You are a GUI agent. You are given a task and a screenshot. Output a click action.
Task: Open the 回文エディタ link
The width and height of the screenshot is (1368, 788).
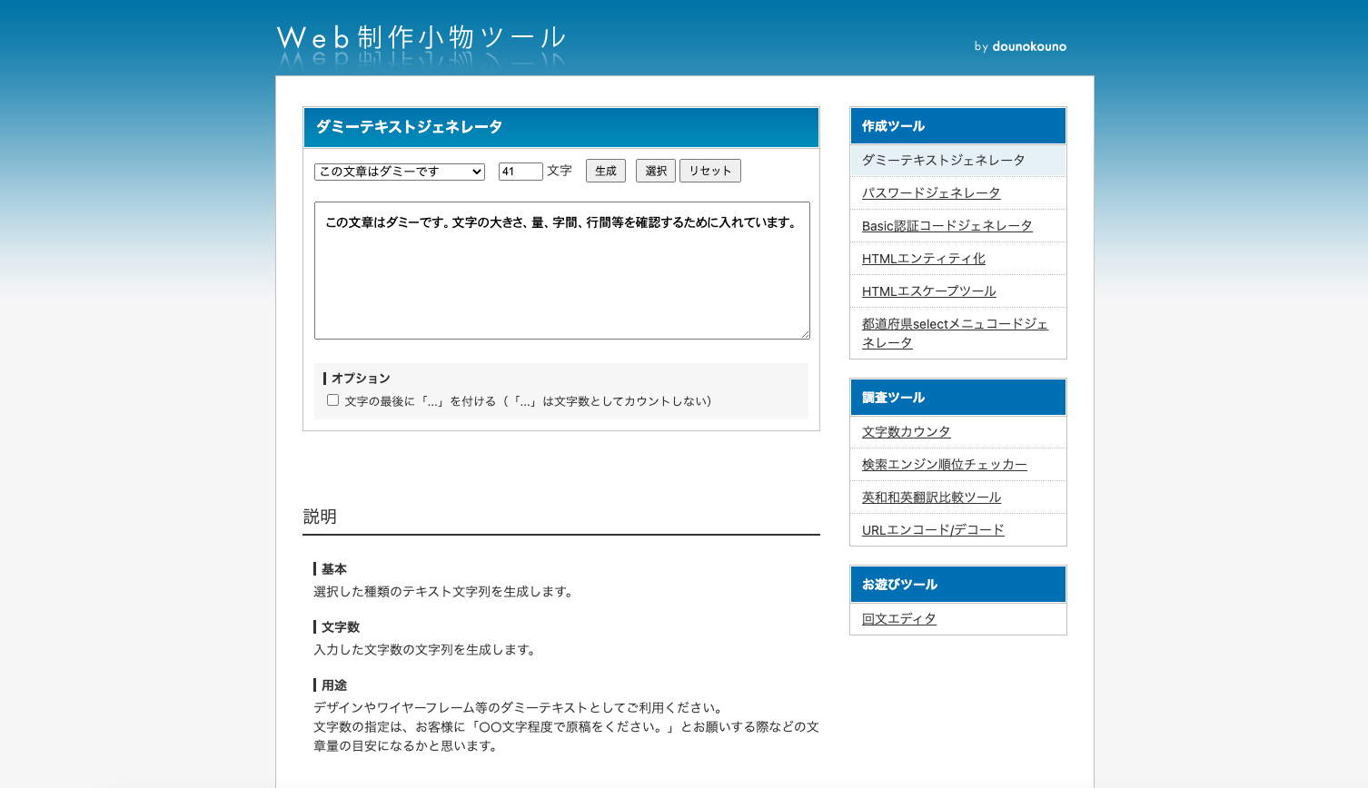click(x=898, y=619)
